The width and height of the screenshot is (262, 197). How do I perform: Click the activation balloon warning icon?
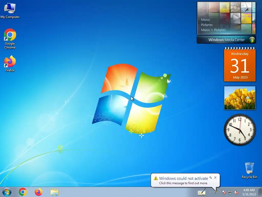[156, 178]
